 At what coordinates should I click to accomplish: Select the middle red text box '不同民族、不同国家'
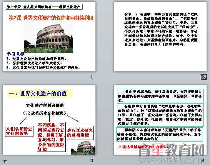click(x=51, y=137)
